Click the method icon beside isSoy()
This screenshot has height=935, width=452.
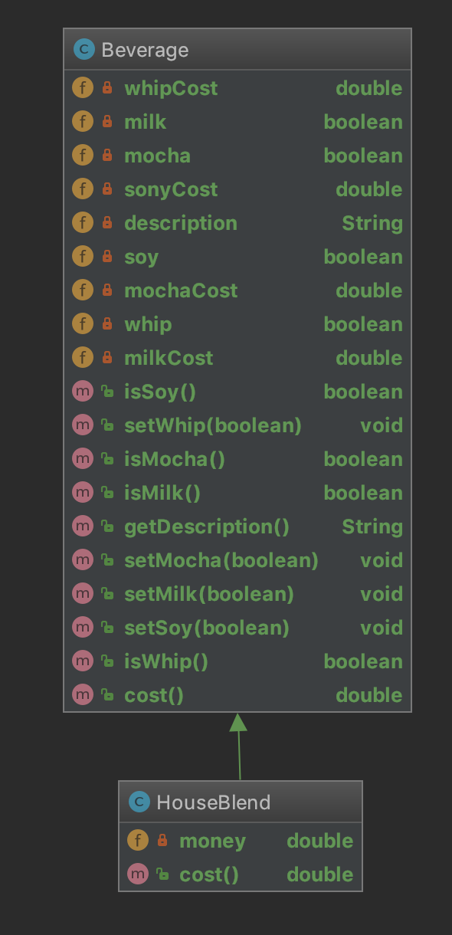83,392
